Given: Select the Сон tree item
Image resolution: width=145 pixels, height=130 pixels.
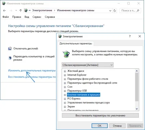Looking at the screenshot, I should click(x=70, y=87).
